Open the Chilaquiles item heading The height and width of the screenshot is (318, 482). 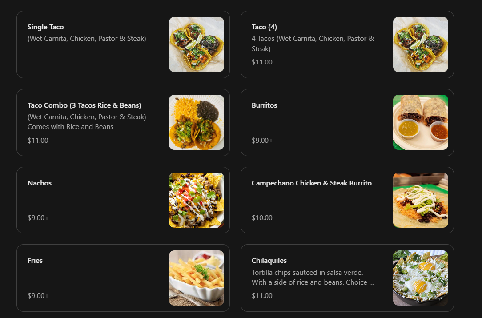pos(269,261)
